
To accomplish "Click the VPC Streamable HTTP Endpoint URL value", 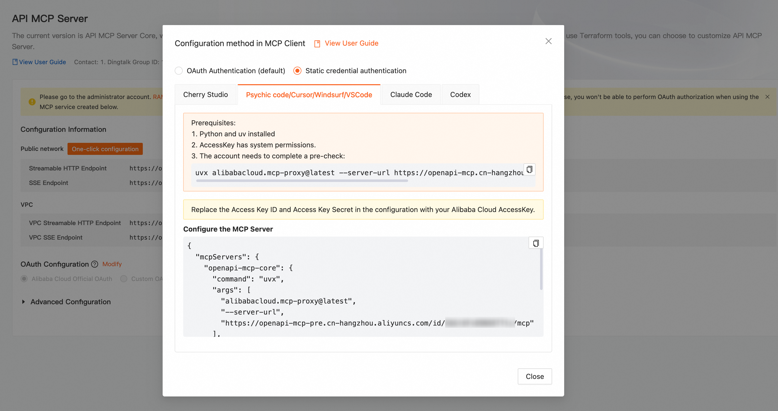I will pyautogui.click(x=146, y=223).
